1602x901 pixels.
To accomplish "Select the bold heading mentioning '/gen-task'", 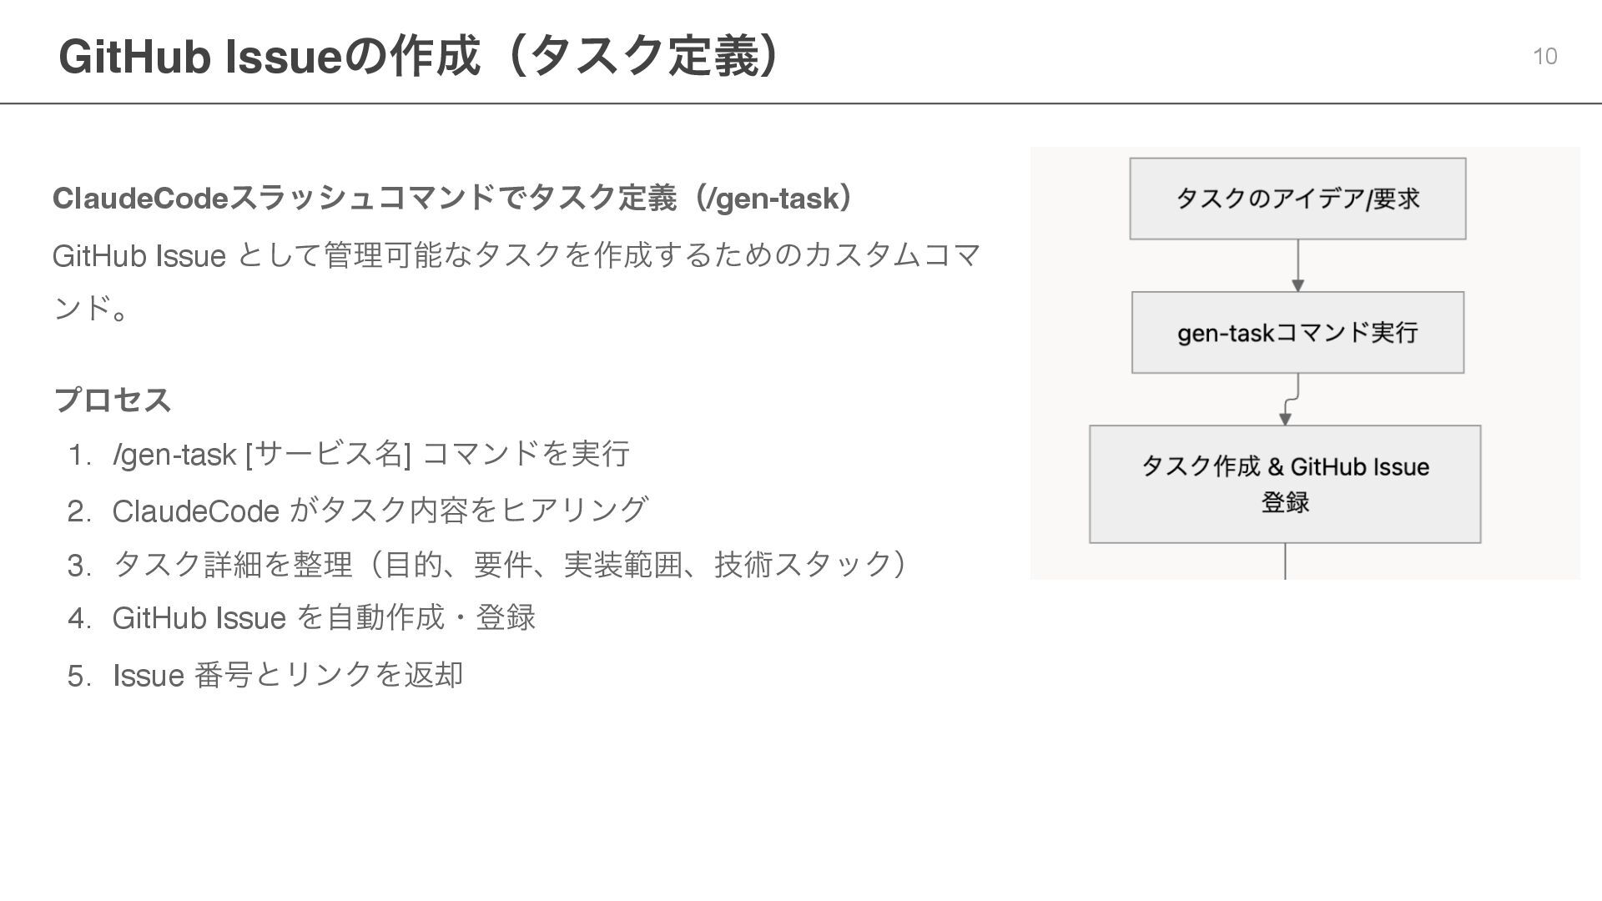I will (x=452, y=199).
